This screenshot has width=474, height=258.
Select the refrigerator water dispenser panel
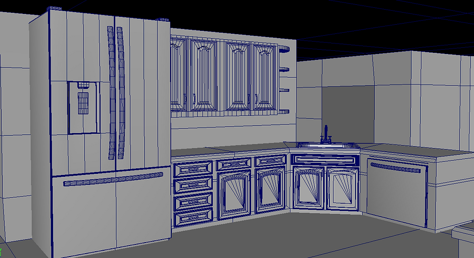84,108
